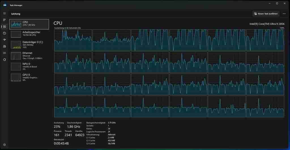Select the GPU 0 entry

[x=29, y=77]
